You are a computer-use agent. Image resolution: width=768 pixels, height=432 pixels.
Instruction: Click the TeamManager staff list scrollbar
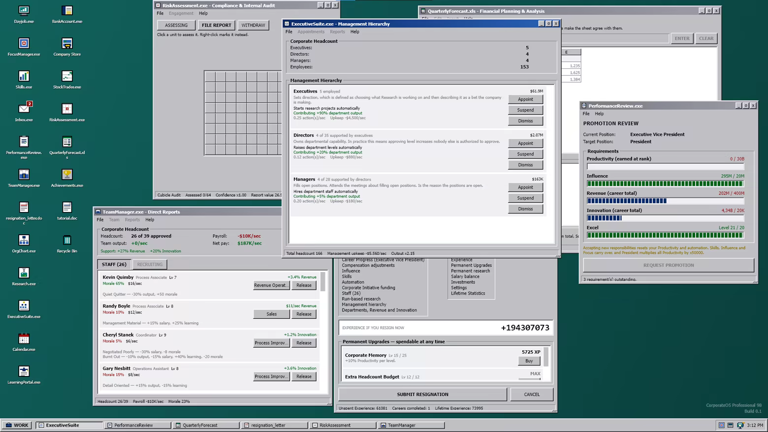coord(323,333)
